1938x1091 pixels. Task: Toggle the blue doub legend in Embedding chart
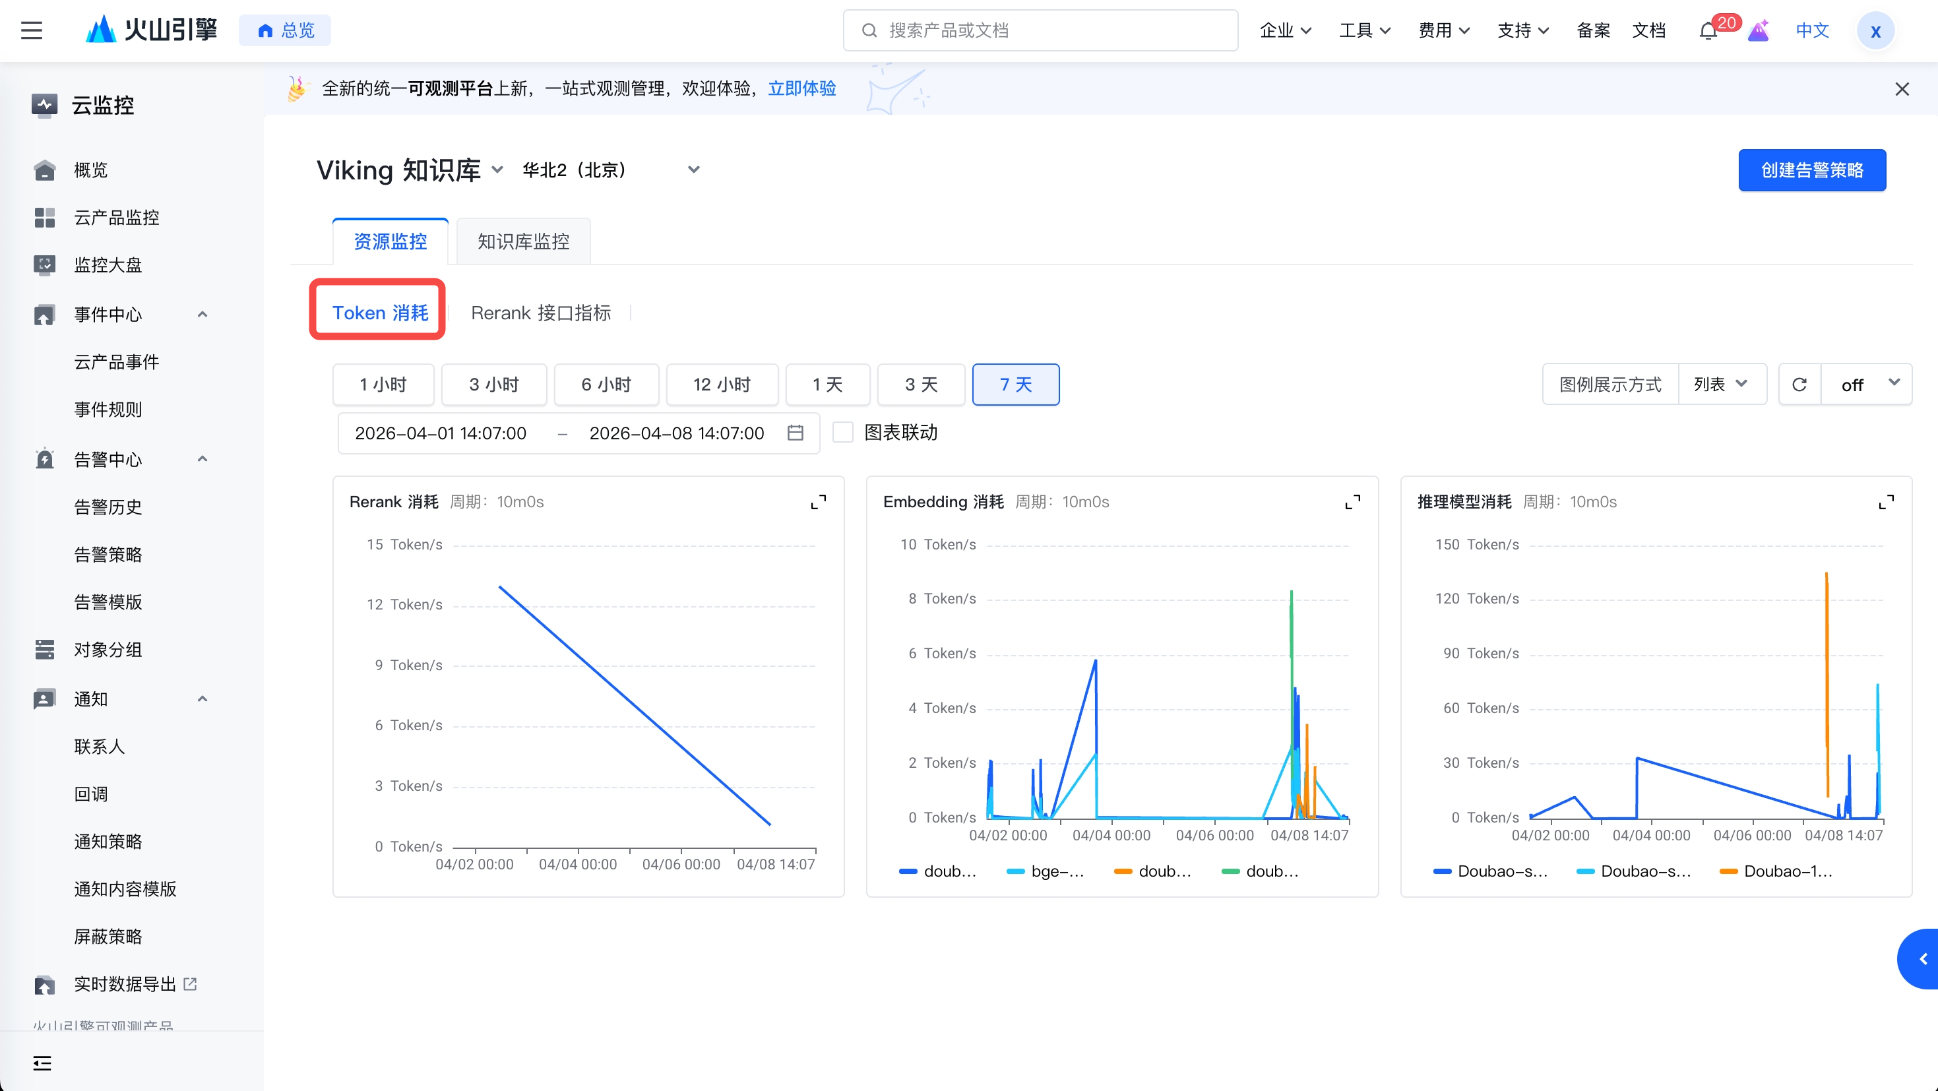click(x=937, y=871)
